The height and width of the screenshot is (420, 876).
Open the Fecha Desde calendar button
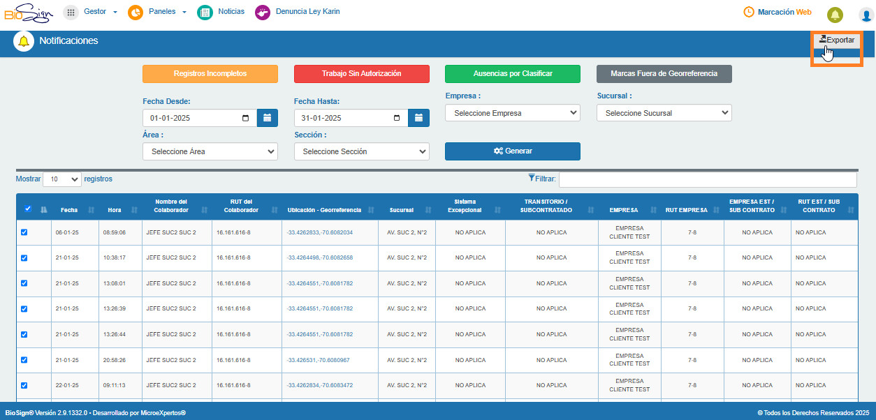pyautogui.click(x=268, y=118)
